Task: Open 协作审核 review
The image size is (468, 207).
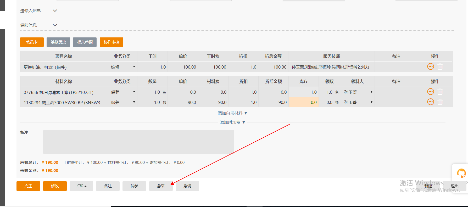Action: [x=112, y=42]
